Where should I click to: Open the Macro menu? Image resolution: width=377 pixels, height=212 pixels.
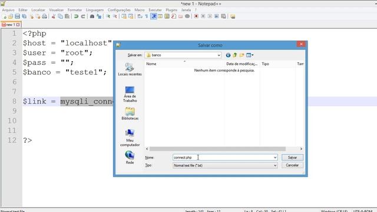pos(140,10)
